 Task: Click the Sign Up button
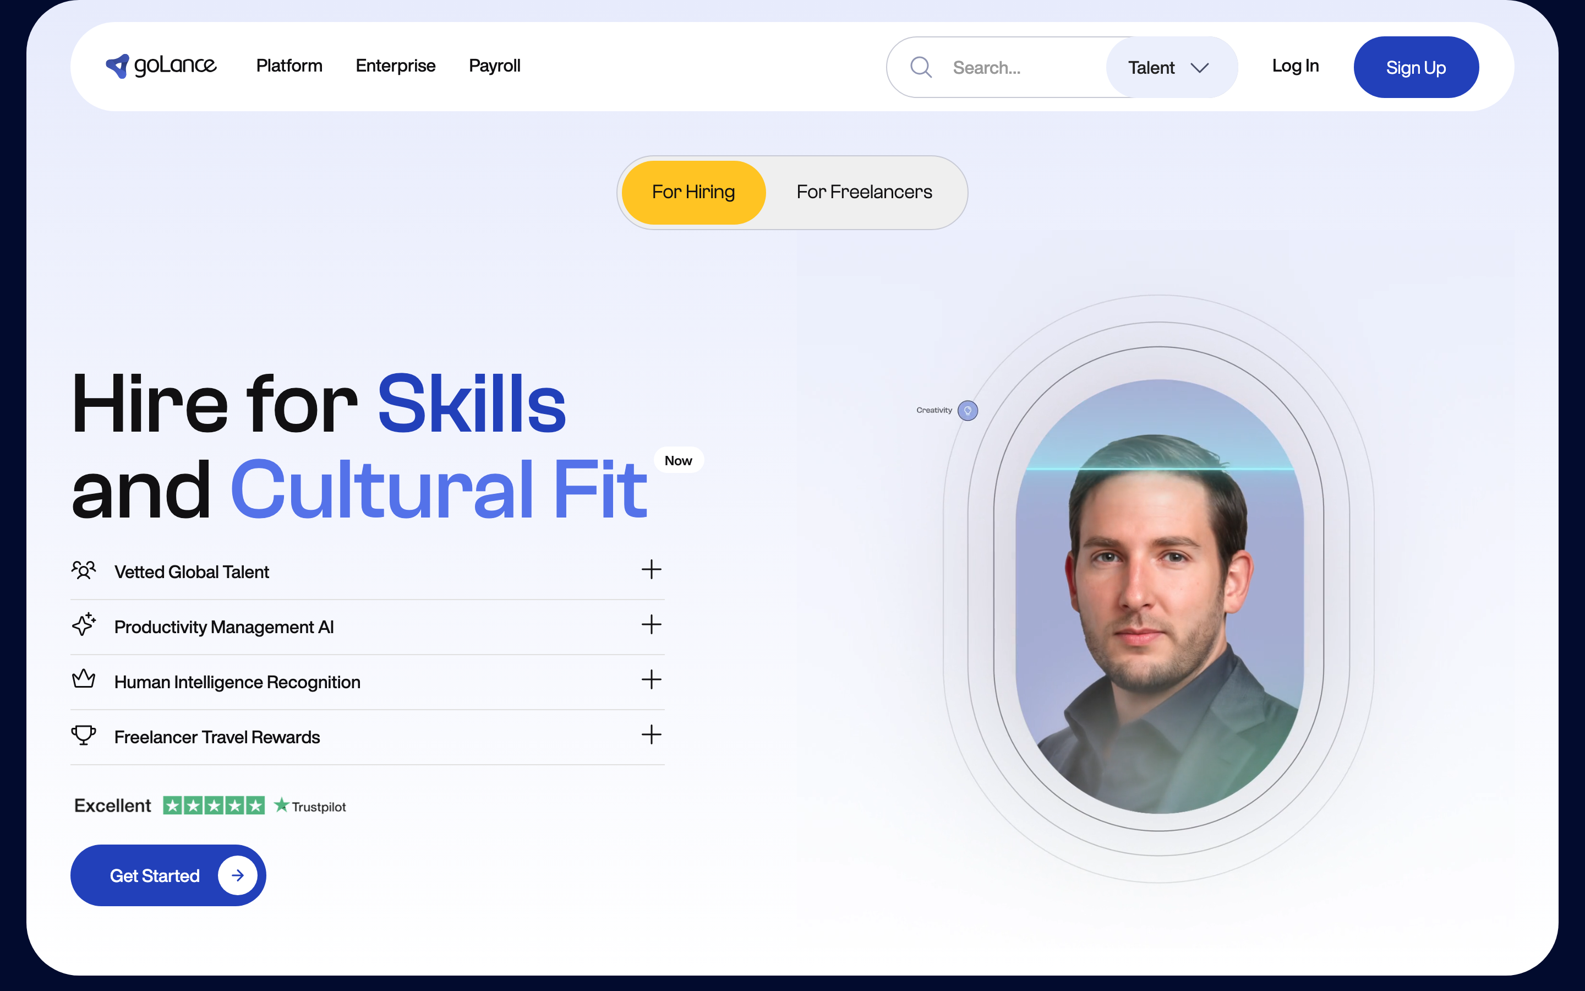[1415, 68]
